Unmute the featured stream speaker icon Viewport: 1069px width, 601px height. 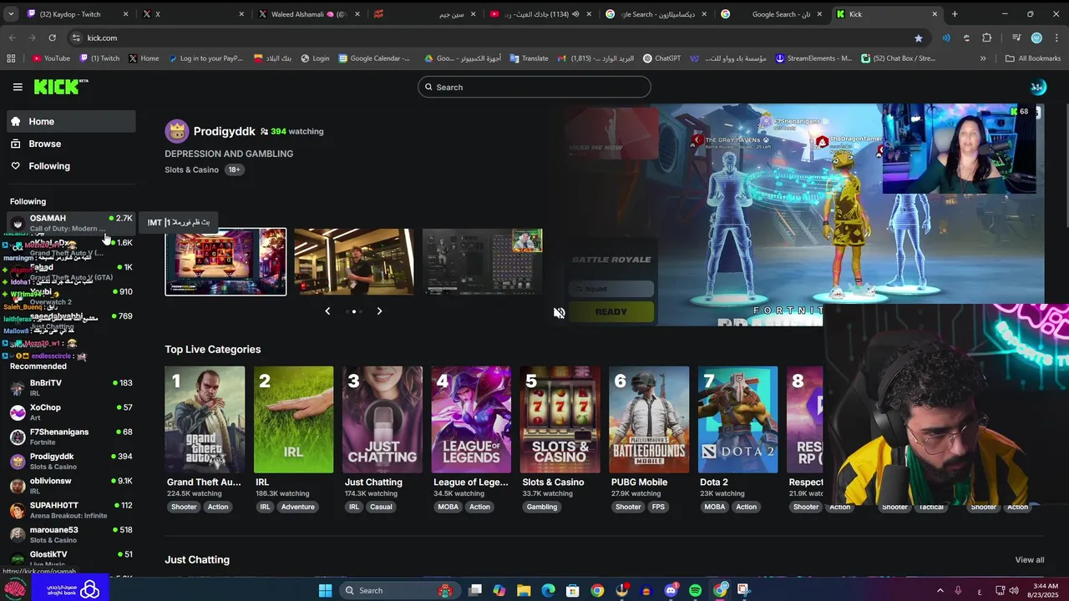click(x=559, y=313)
